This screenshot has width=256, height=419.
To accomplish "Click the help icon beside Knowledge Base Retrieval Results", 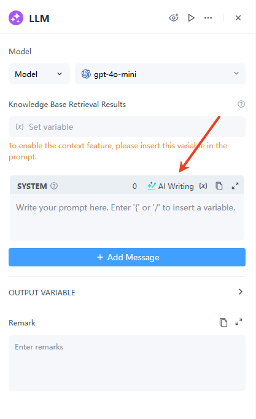I will [x=241, y=104].
